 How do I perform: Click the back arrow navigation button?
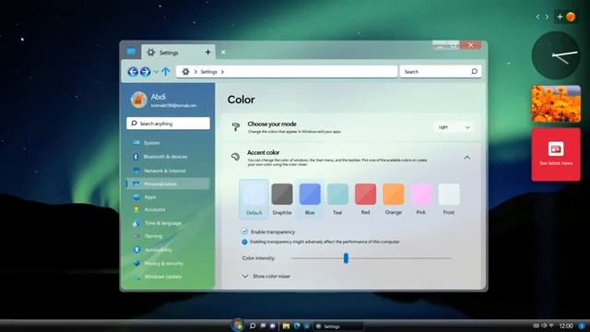[x=133, y=72]
